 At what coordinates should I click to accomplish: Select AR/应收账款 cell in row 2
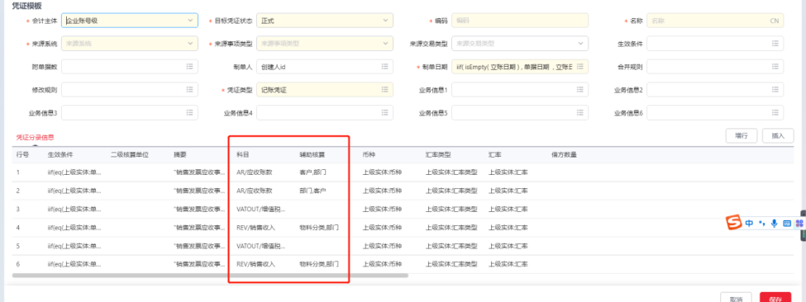pos(255,191)
